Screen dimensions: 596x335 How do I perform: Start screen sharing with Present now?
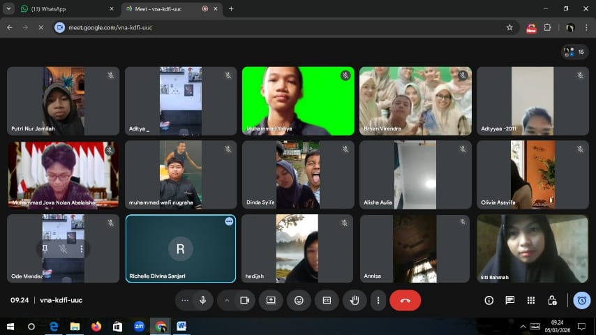(271, 300)
